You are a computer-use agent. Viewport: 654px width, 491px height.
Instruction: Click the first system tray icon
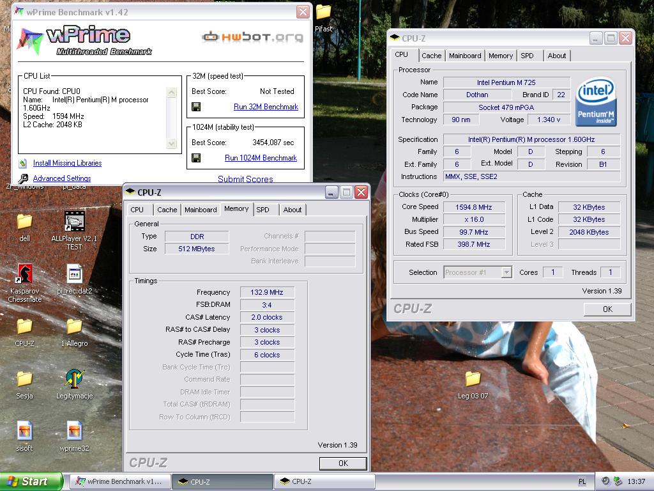(605, 481)
